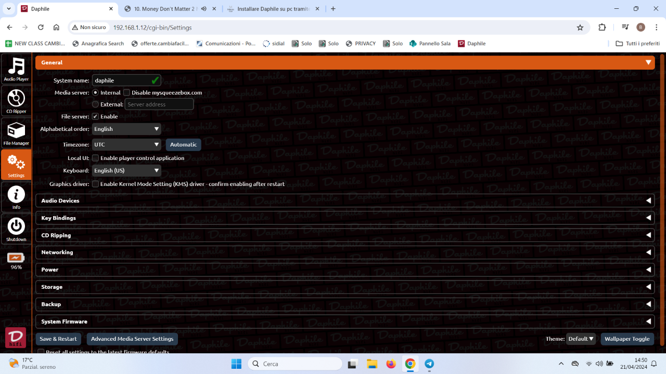Viewport: 666px width, 374px height.
Task: Expand the Power section
Action: click(345, 270)
